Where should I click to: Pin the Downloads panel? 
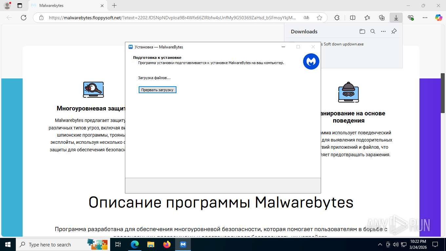pos(394,31)
